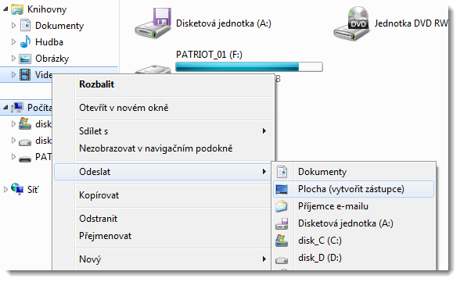The width and height of the screenshot is (460, 282).
Task: Select the Knihovny tree label
Action: tap(47, 9)
